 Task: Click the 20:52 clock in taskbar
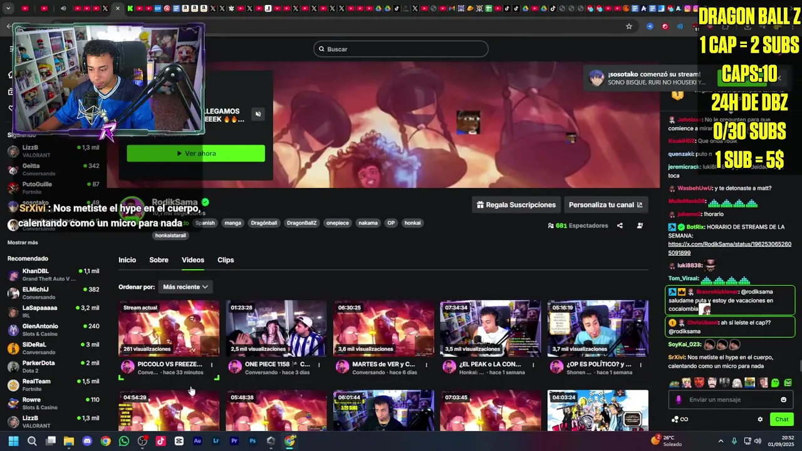tap(782, 441)
